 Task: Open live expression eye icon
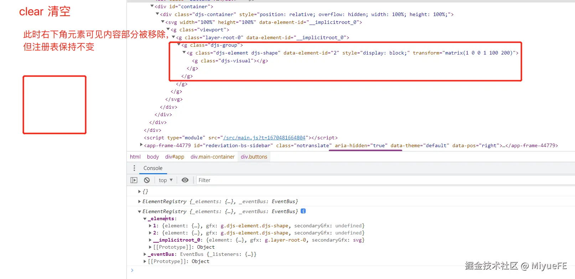tap(185, 180)
